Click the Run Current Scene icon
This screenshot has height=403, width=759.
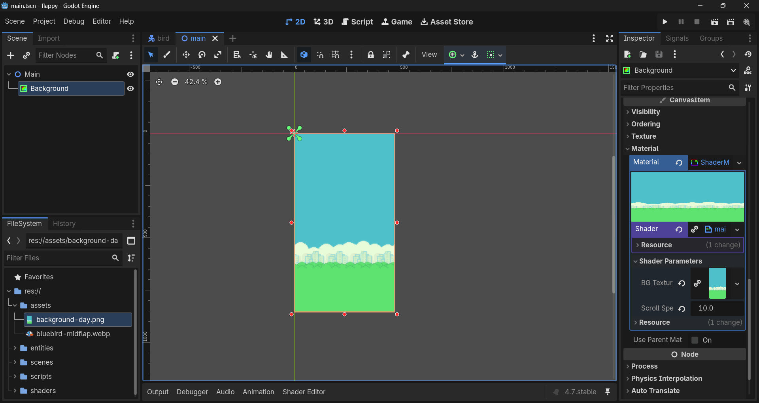(x=714, y=22)
